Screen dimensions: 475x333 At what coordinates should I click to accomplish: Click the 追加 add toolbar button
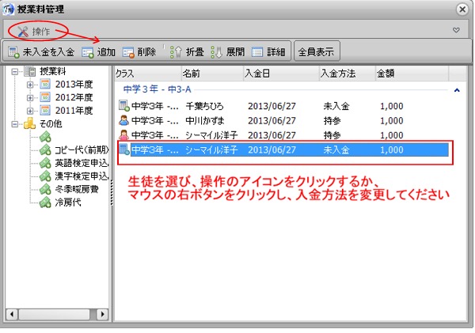pos(98,52)
